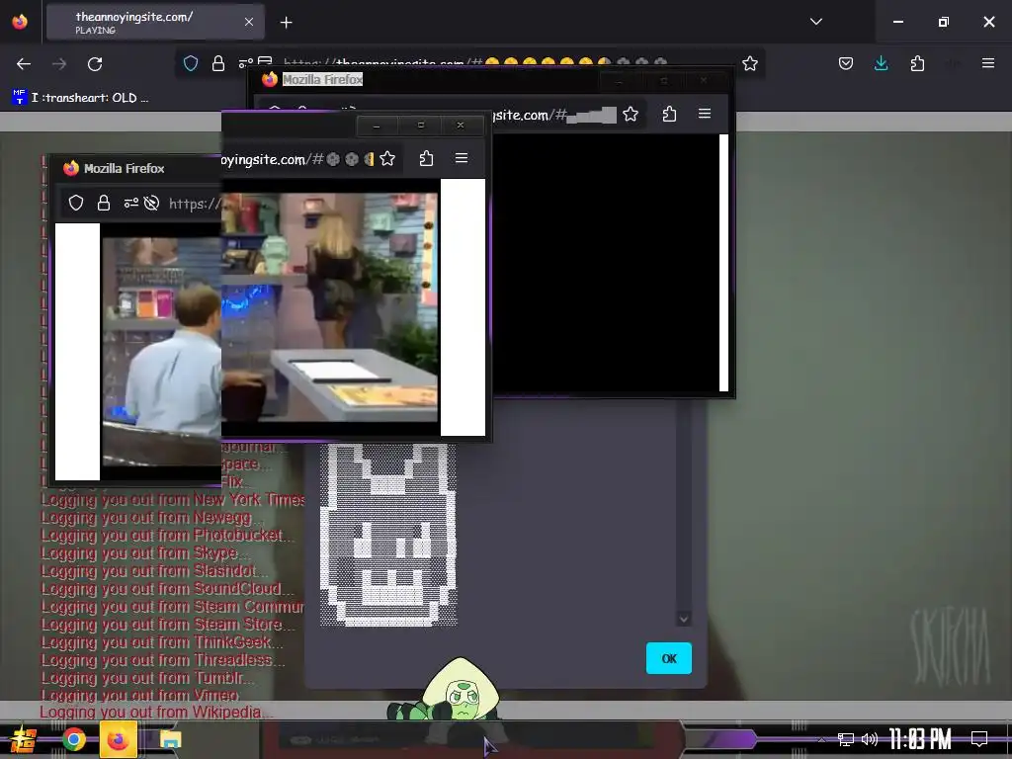Expand the list all tabs chevron
The image size is (1012, 759).
815,22
